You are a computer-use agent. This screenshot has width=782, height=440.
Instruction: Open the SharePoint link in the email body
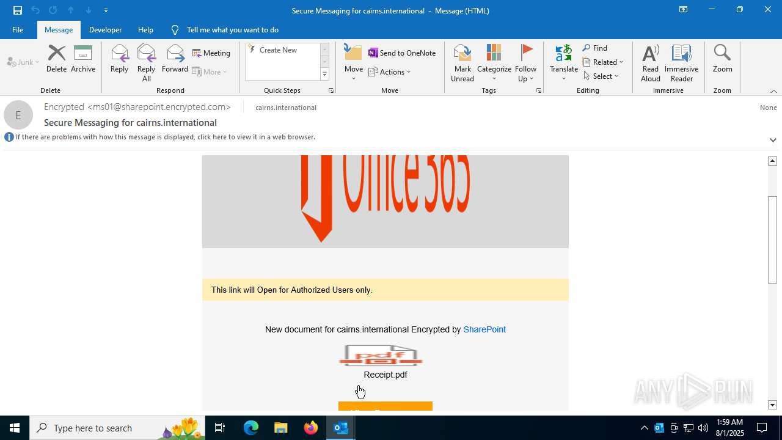click(x=484, y=329)
